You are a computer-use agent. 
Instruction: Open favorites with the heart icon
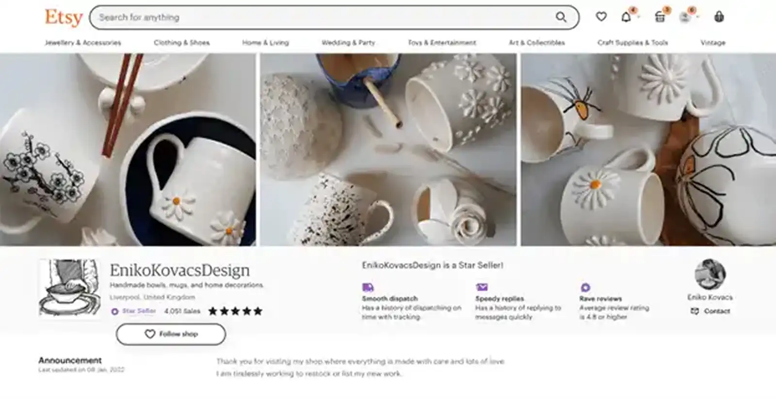(x=601, y=16)
